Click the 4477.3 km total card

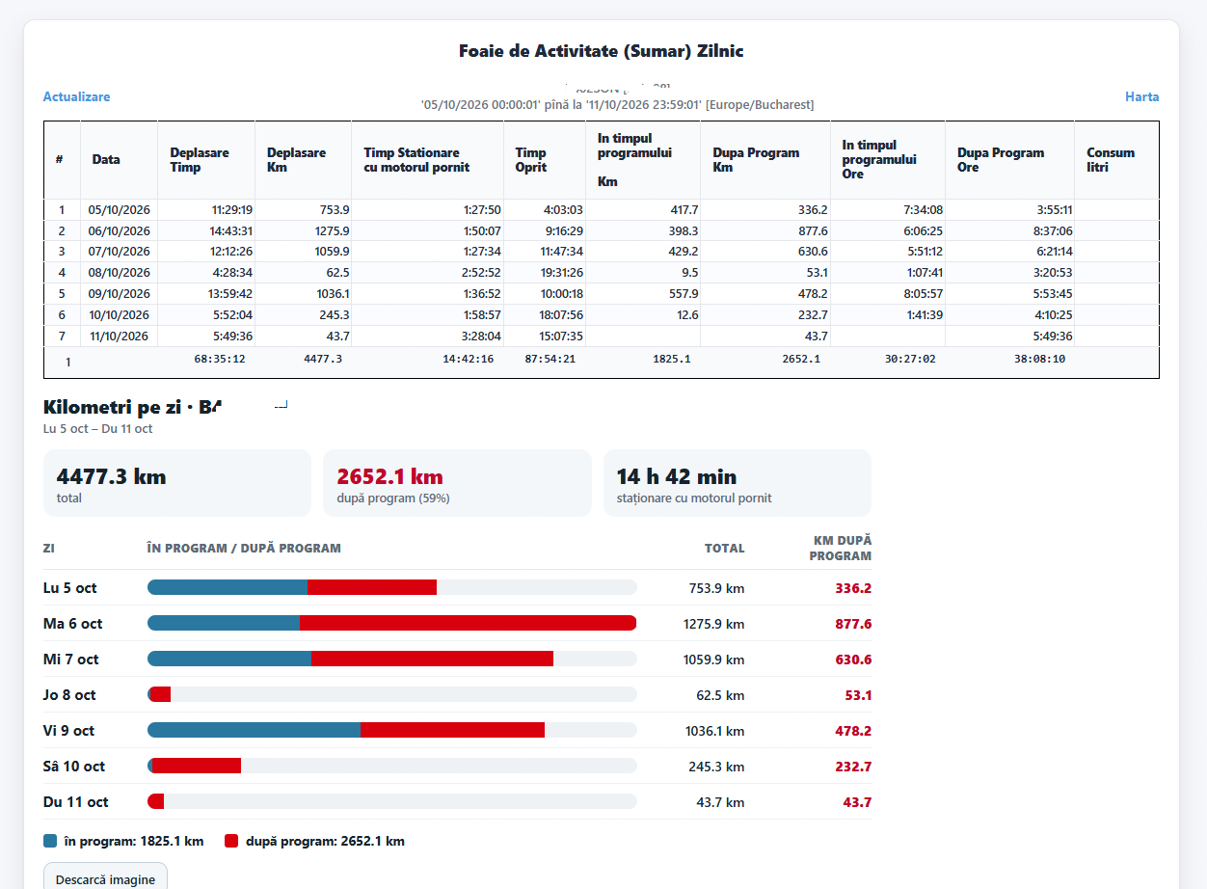pyautogui.click(x=177, y=483)
